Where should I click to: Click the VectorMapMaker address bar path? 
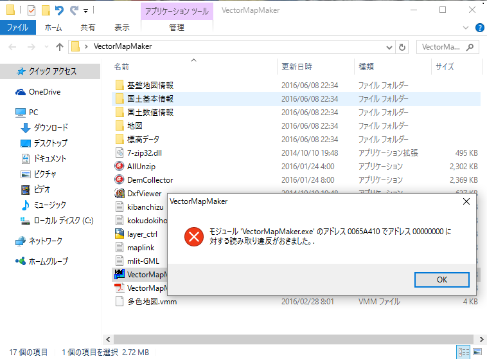tap(123, 46)
